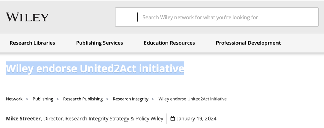Click the final breadcrumb Wiley endorse United2Act initiative
324x128 pixels.
tap(193, 99)
